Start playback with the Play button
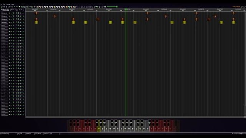 click(10, 7)
